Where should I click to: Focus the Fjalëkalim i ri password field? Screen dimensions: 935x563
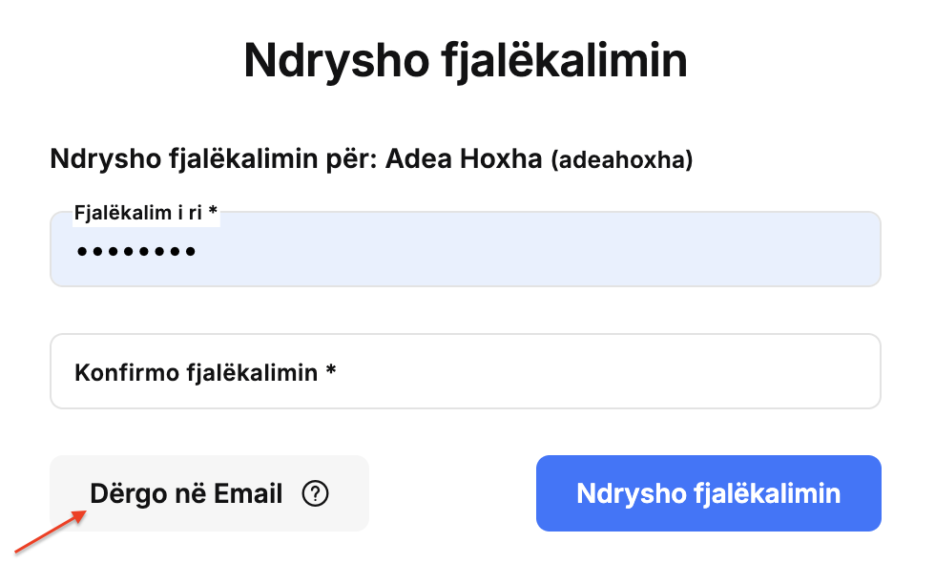(x=466, y=249)
